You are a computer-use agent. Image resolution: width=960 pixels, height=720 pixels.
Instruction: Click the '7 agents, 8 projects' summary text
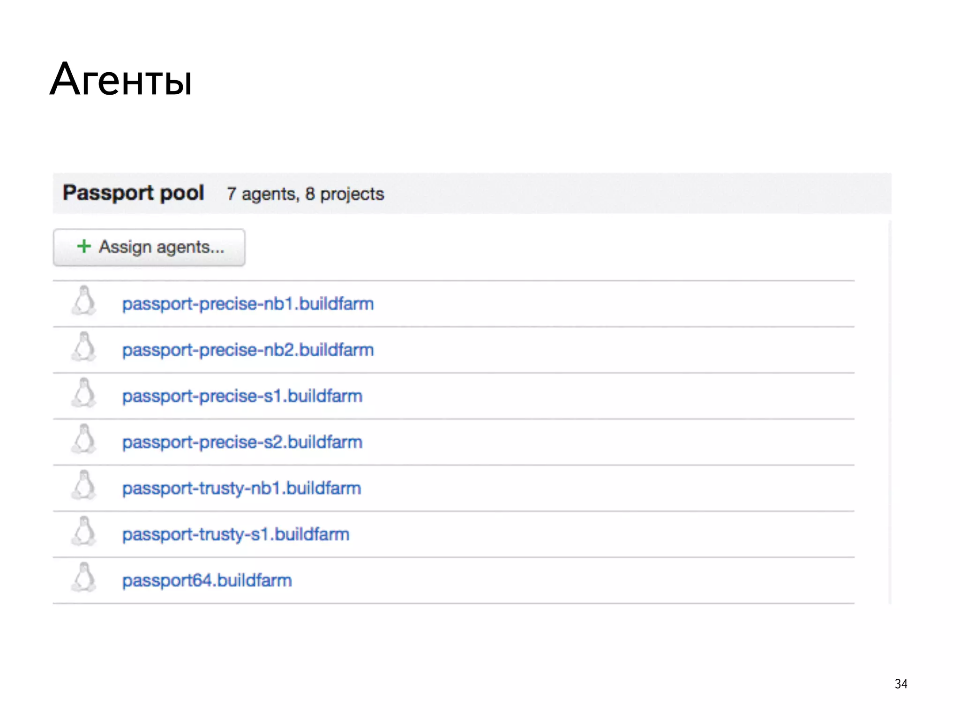tap(305, 194)
